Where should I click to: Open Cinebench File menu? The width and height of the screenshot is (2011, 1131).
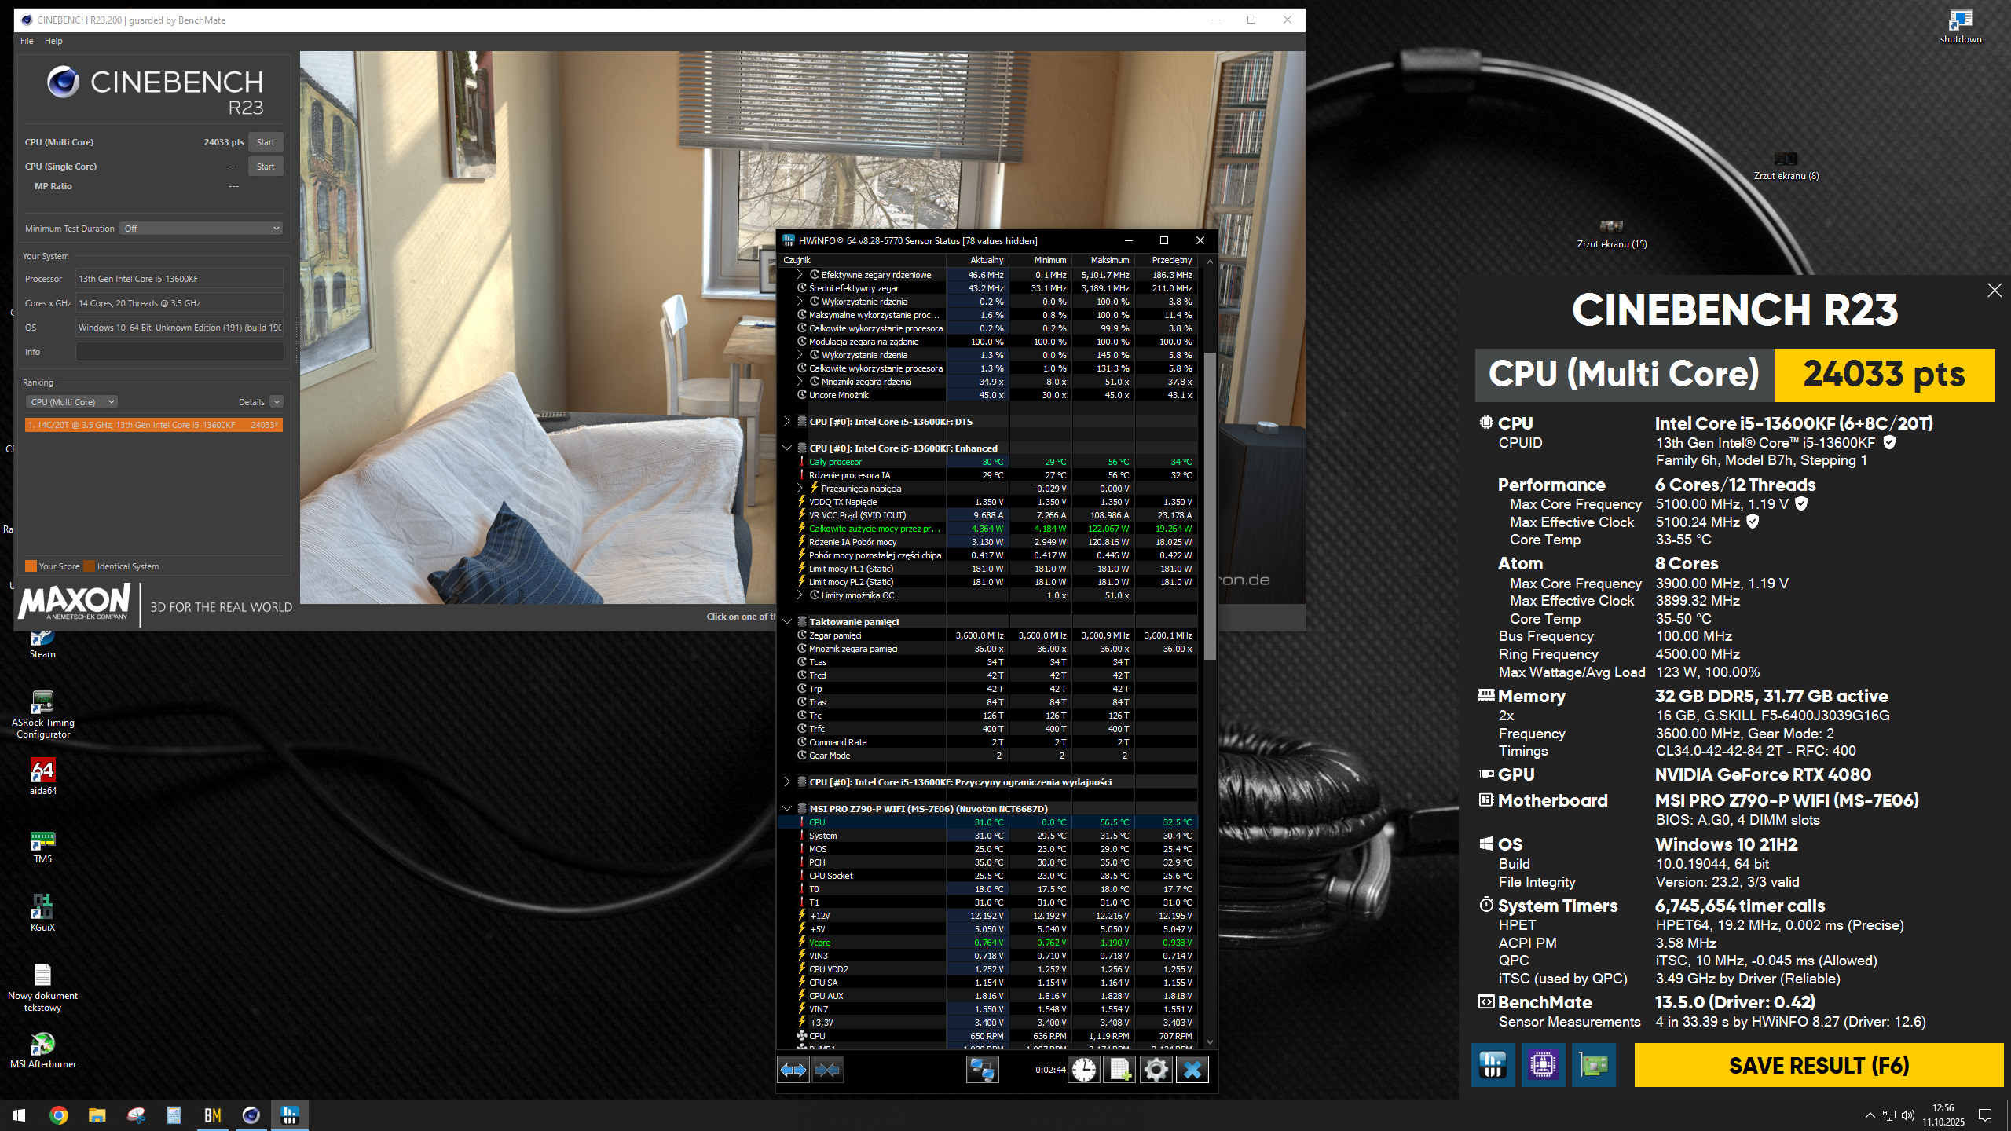pos(27,41)
